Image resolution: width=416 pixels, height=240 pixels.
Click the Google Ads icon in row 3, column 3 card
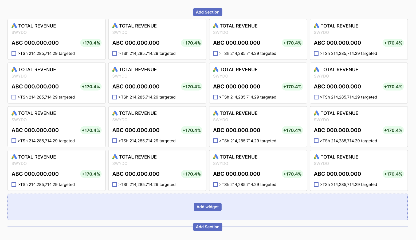(216, 113)
